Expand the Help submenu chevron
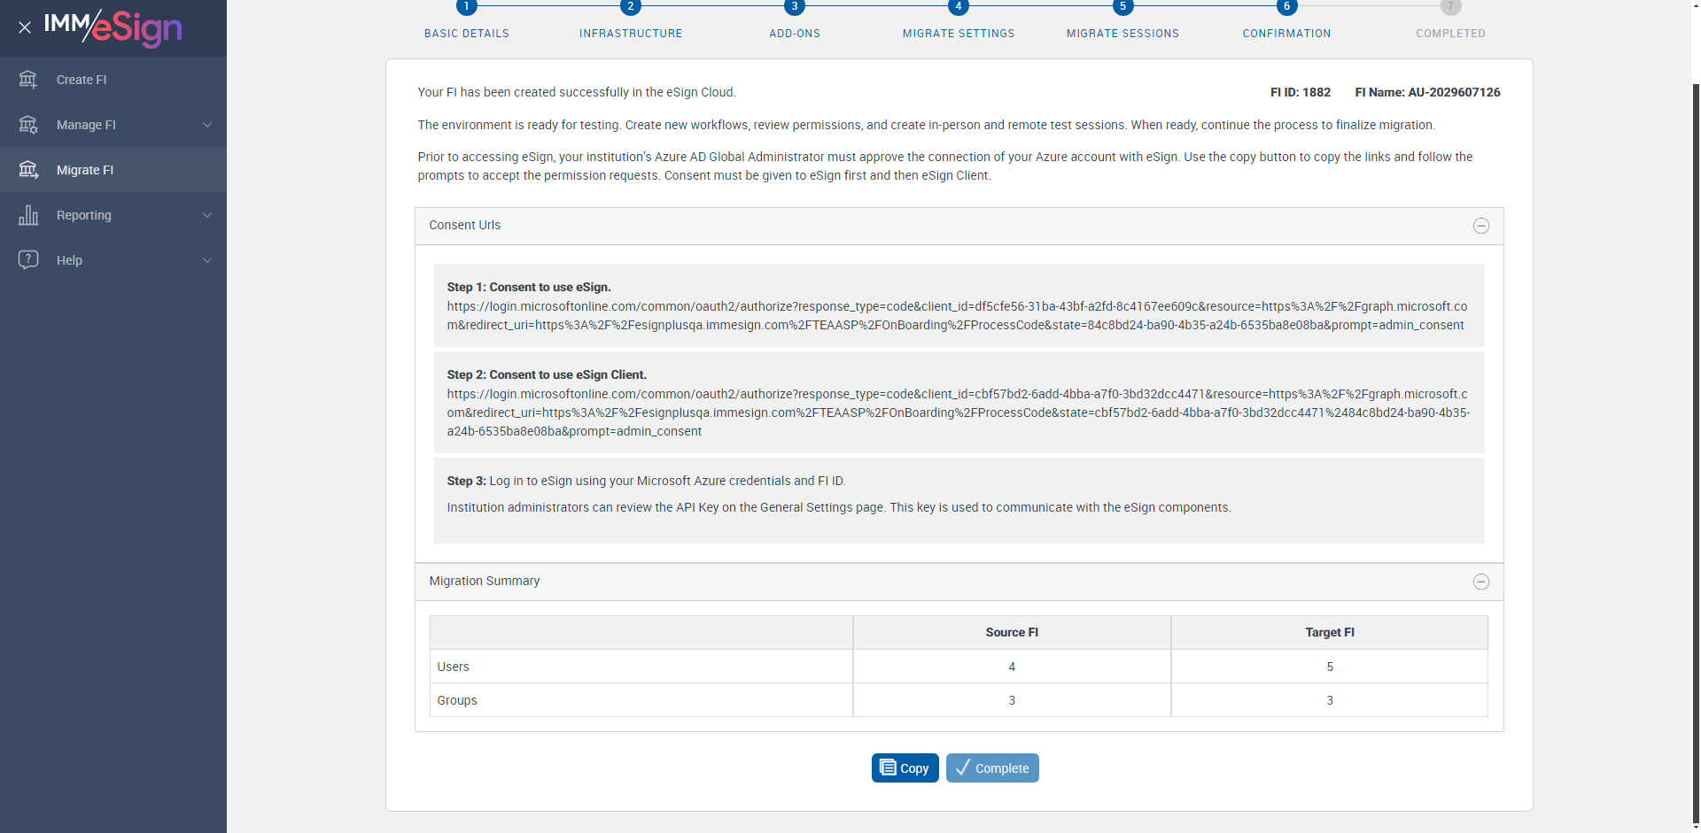 pos(207,260)
